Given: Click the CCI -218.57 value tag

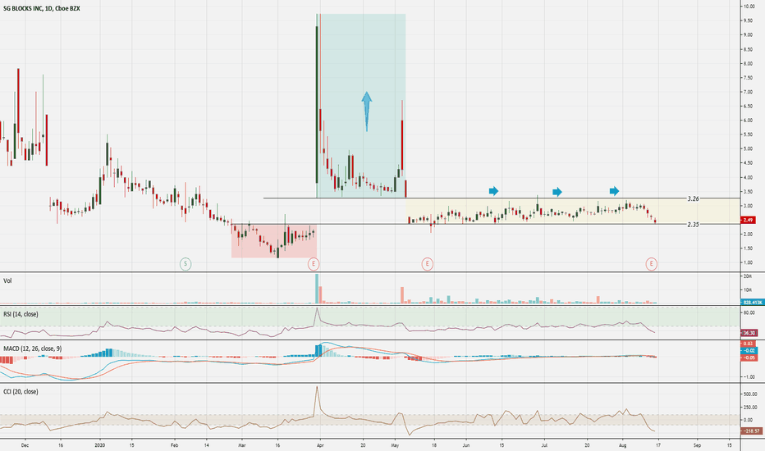Looking at the screenshot, I should 750,431.
